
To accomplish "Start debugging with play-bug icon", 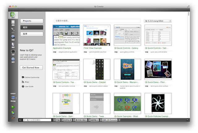I will [13, 113].
